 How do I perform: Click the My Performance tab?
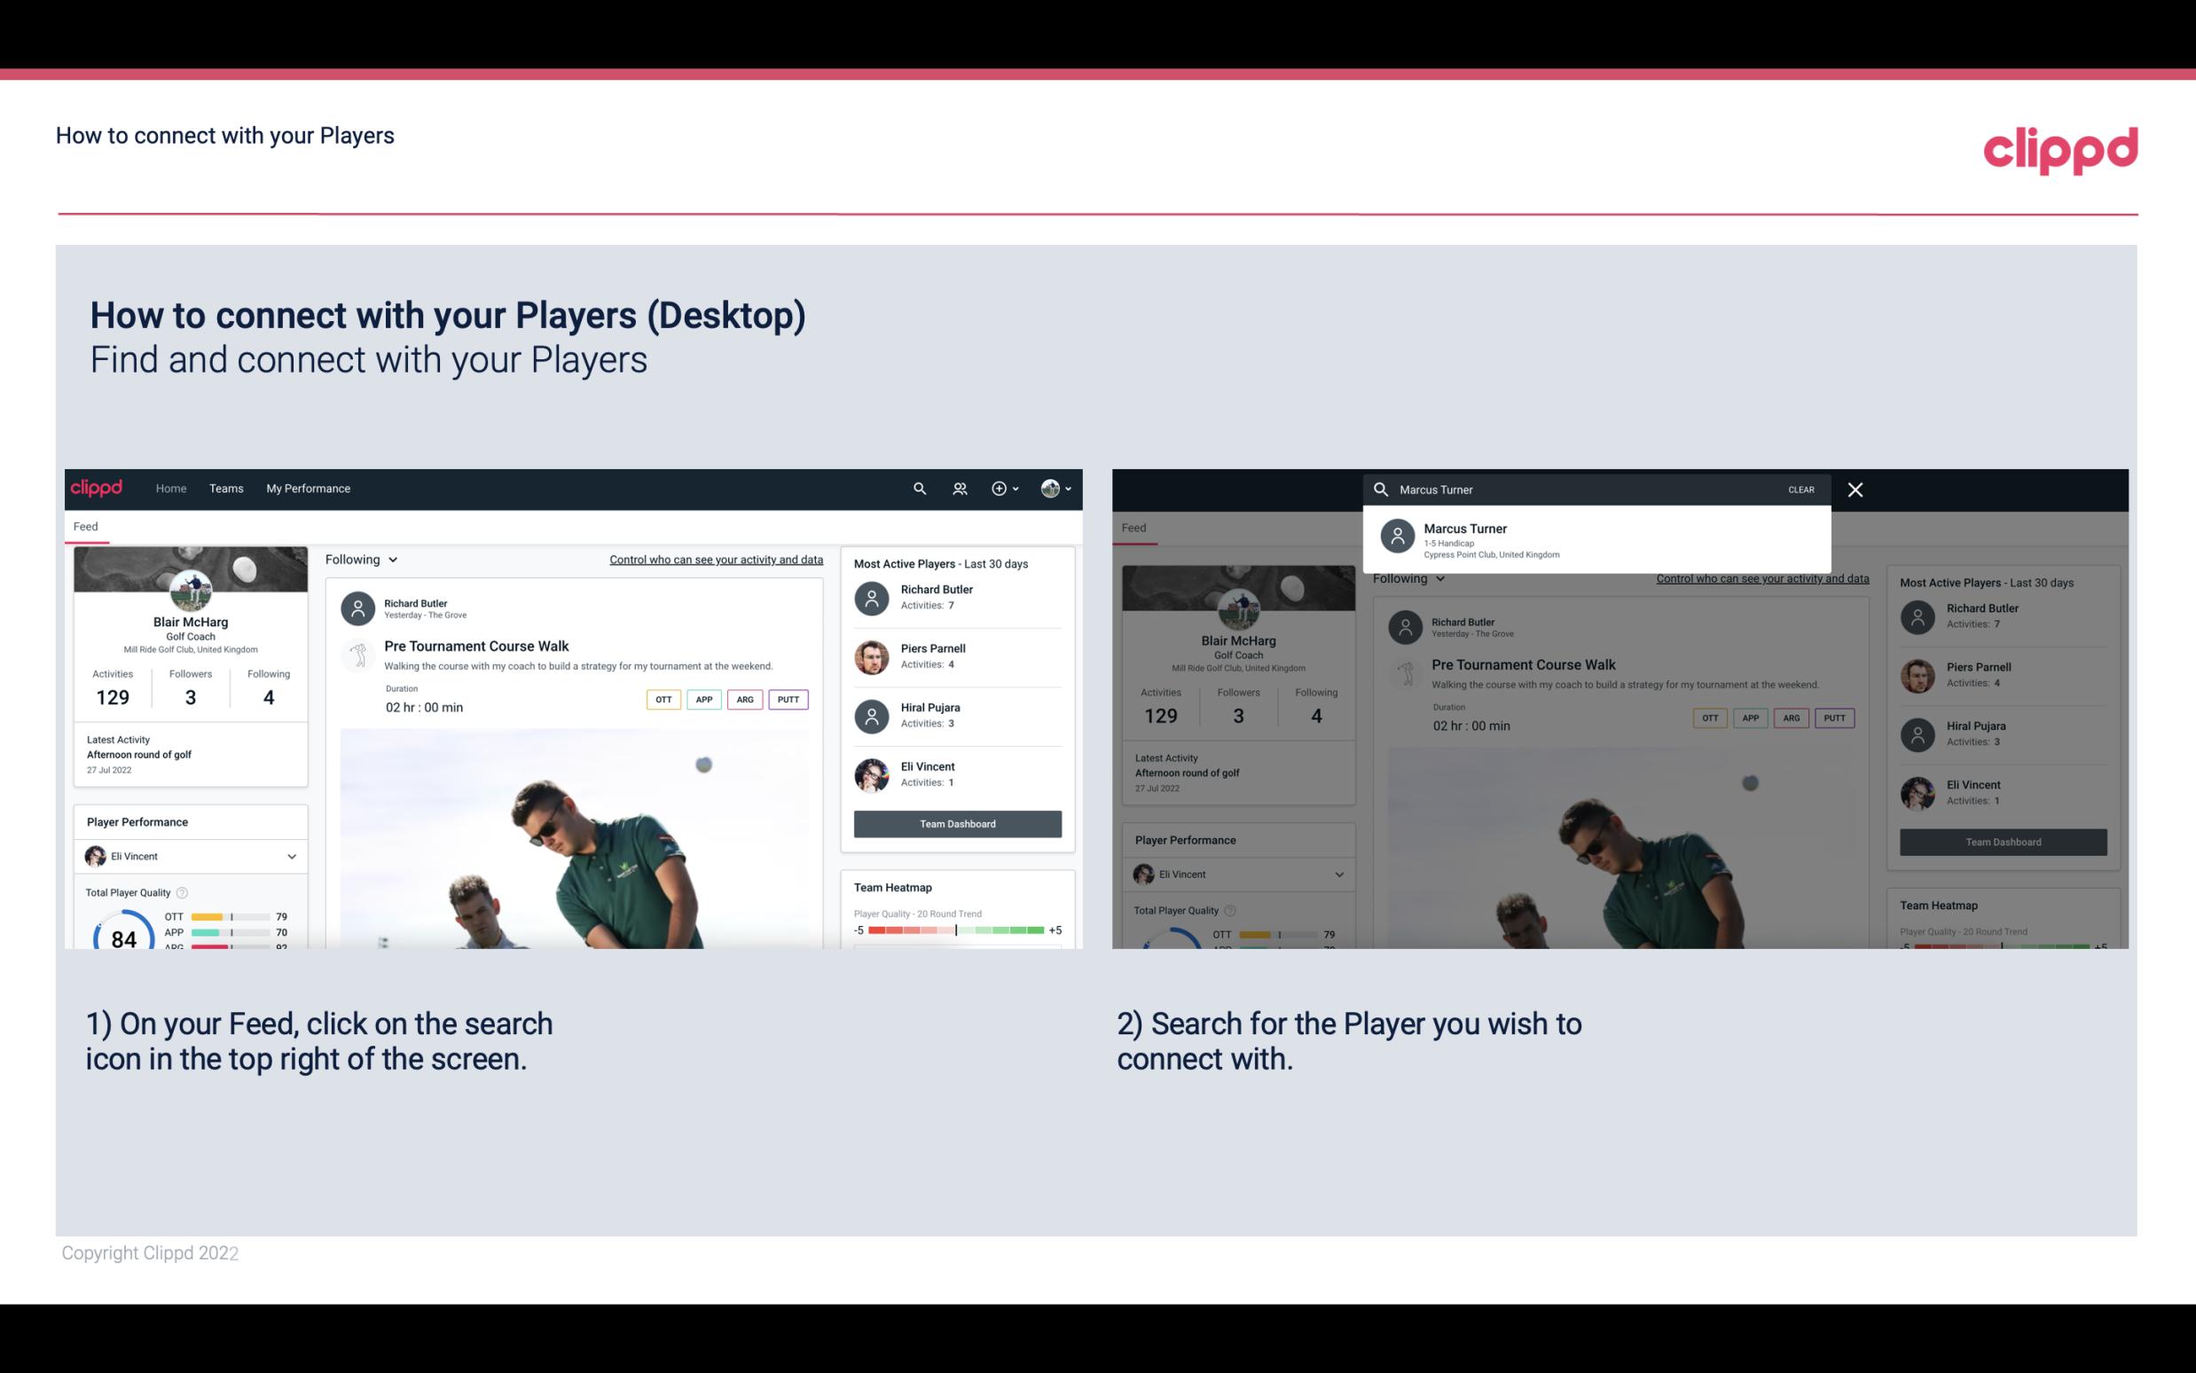click(x=307, y=487)
